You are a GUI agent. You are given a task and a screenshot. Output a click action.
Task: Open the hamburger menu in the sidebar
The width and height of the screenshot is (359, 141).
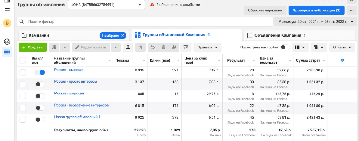(x=7, y=10)
